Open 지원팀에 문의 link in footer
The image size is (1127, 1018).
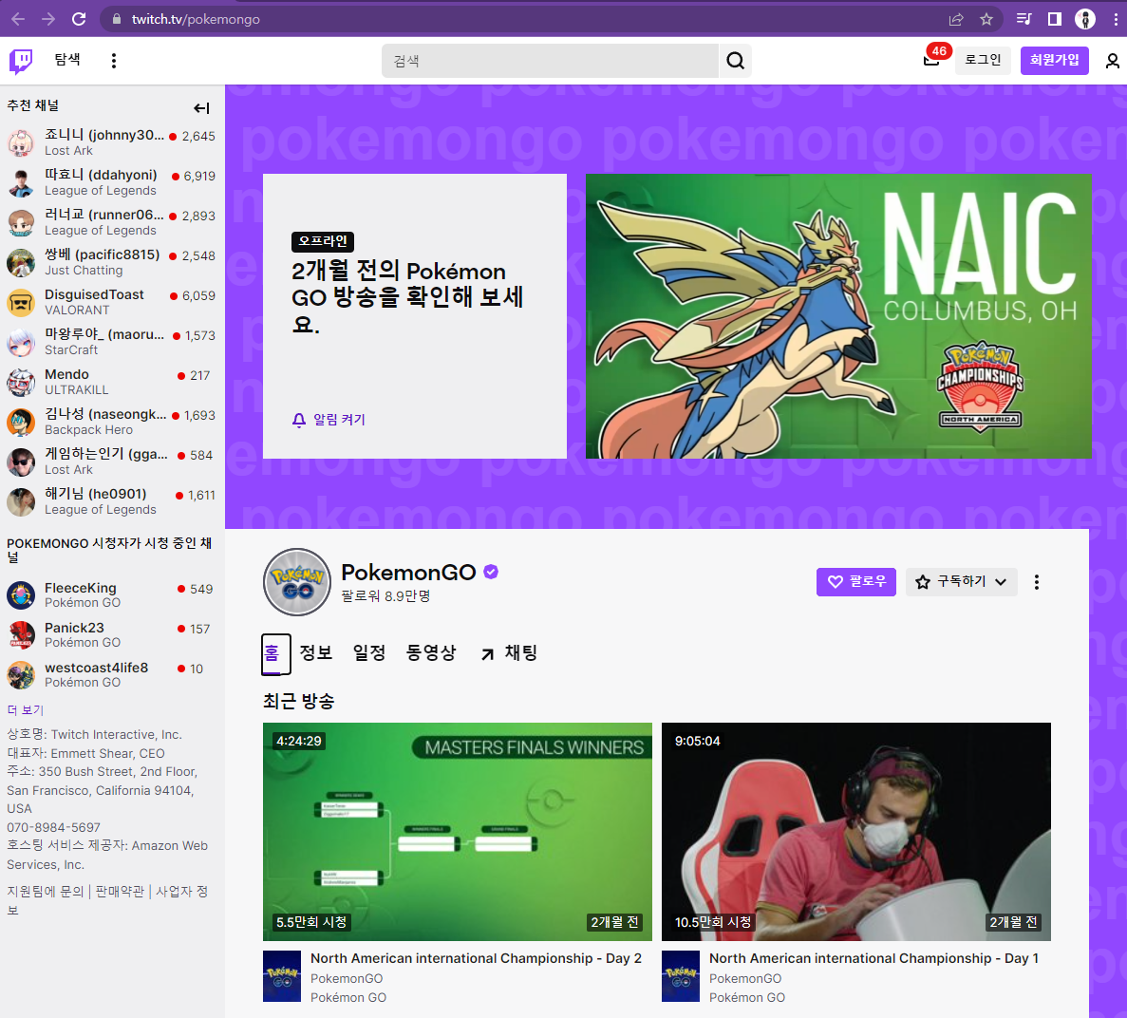coord(46,892)
